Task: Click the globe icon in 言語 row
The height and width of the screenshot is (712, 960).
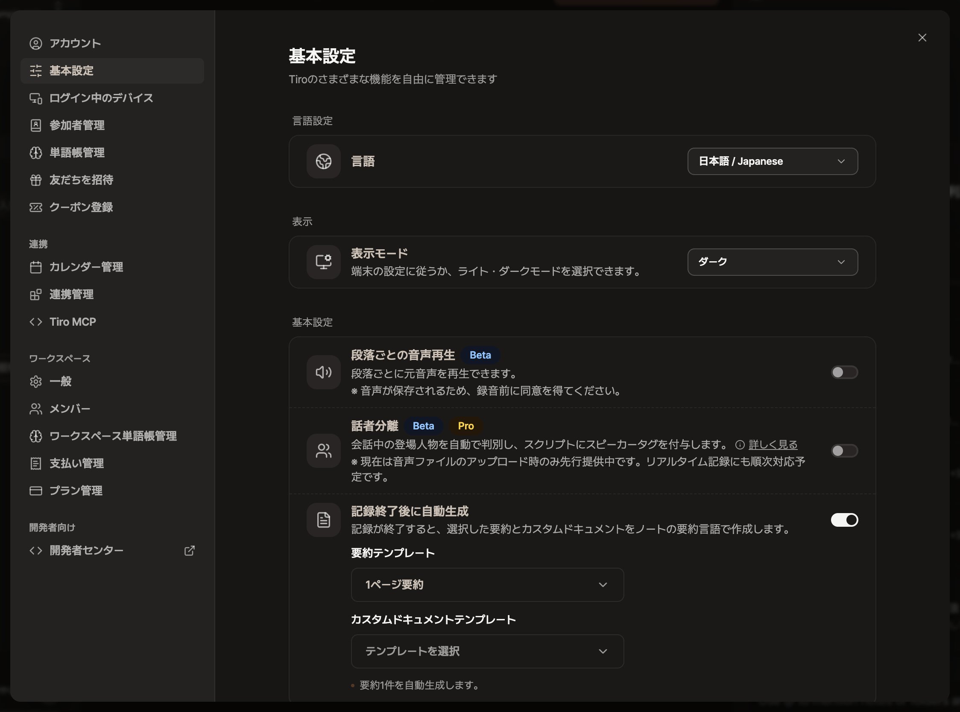Action: click(x=323, y=161)
